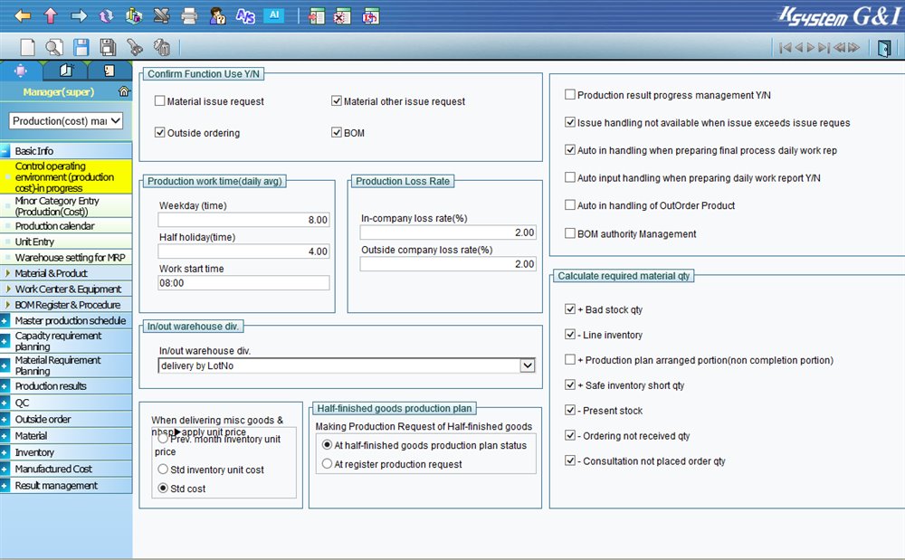Screen dimensions: 905x560
Task: Click the sheet with red X icon
Action: point(342,15)
